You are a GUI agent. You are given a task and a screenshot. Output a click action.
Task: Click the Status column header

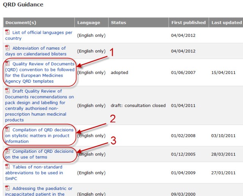[118, 23]
